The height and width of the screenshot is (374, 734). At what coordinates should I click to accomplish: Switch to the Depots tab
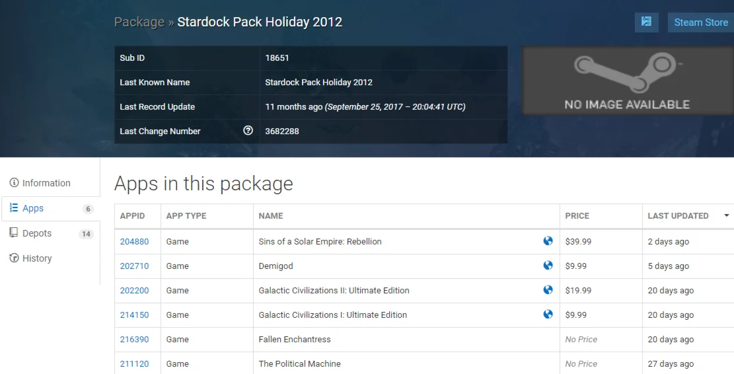(x=36, y=233)
